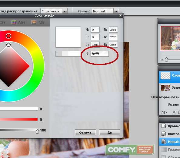Image resolution: width=180 pixels, height=158 pixels.
Task: Click the zoom out mountain icon in navigator
Action: click(x=162, y=60)
